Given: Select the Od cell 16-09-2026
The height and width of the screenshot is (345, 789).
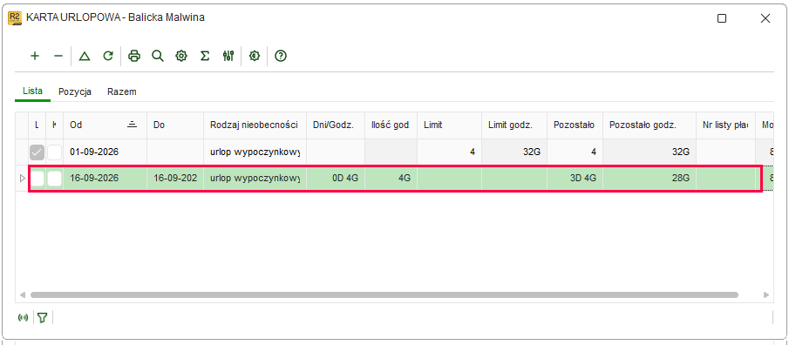Looking at the screenshot, I should click(105, 178).
